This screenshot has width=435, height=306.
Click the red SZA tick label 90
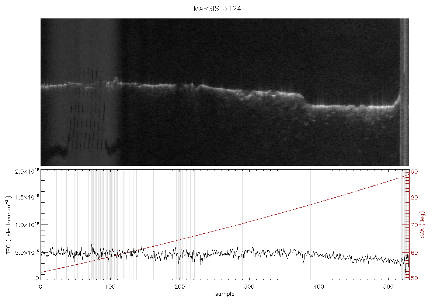click(414, 172)
